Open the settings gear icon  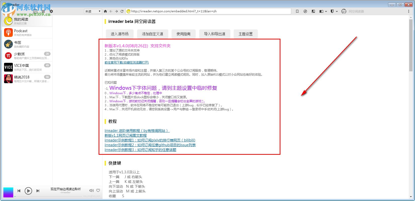tap(51, 11)
